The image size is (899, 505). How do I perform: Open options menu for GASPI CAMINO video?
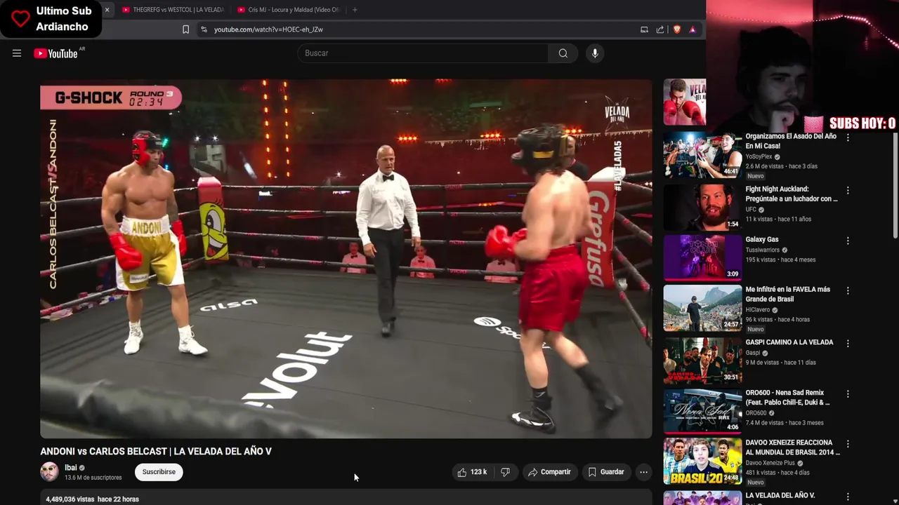848,343
